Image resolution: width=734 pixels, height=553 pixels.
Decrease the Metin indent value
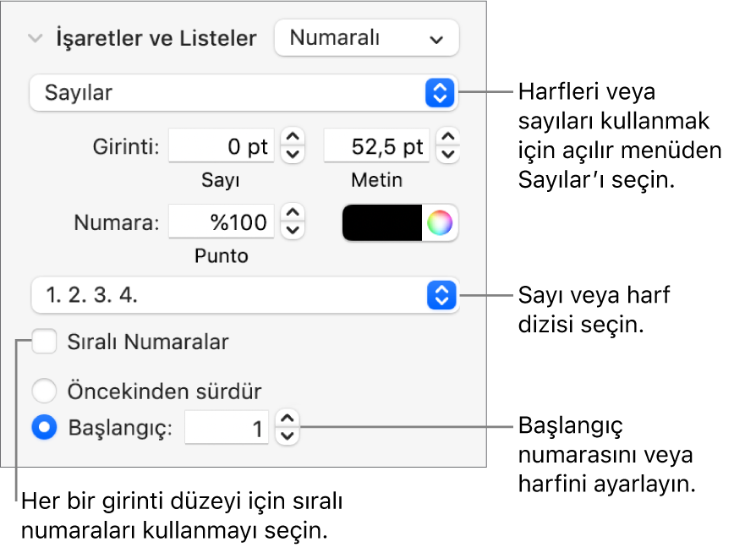click(x=447, y=155)
